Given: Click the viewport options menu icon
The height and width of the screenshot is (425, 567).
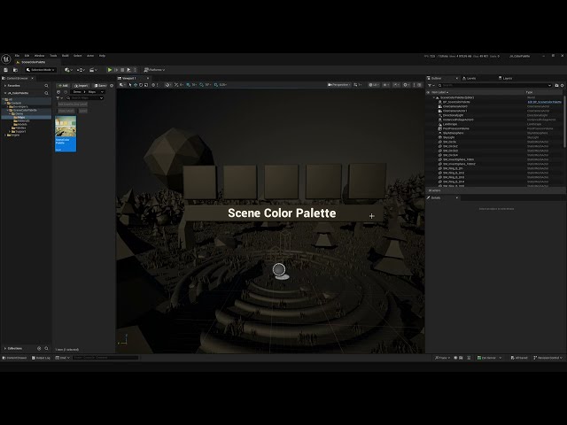Looking at the screenshot, I should pyautogui.click(x=122, y=85).
